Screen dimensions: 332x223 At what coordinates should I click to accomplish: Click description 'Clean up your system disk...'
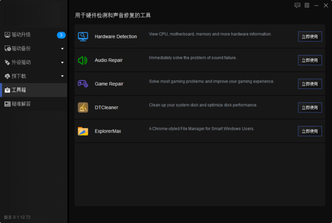(203, 105)
